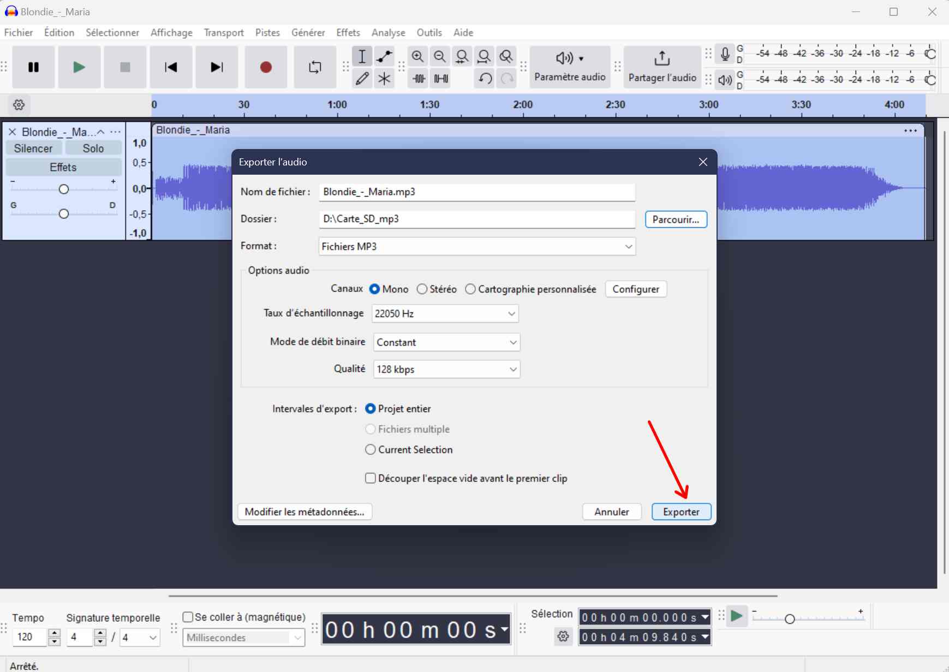949x672 pixels.
Task: Select the Selection (I-beam) tool
Action: pyautogui.click(x=362, y=56)
